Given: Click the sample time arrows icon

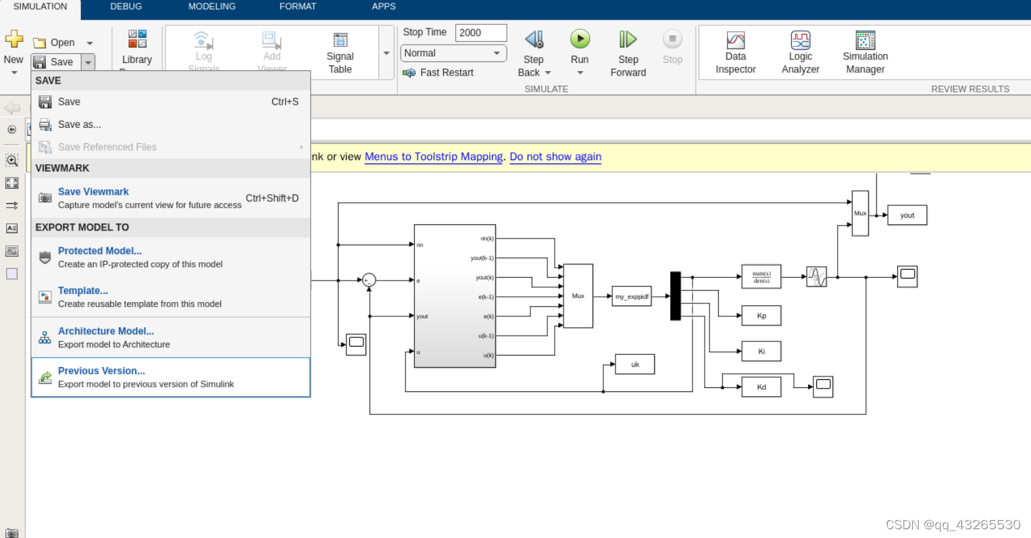Looking at the screenshot, I should tap(11, 205).
